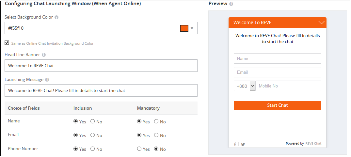Click info icon next to Head Line Banner

[44, 55]
